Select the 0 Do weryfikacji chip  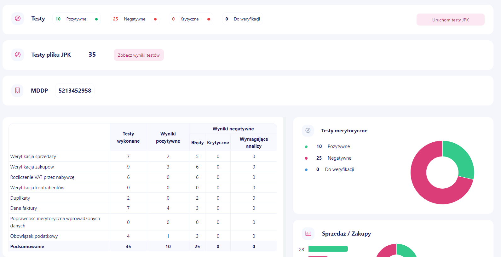(x=242, y=19)
